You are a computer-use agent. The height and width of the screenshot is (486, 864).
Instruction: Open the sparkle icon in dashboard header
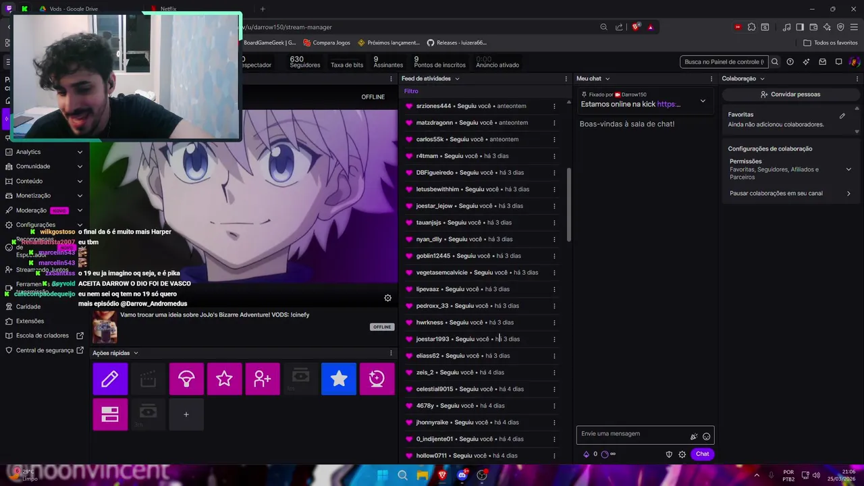click(807, 61)
